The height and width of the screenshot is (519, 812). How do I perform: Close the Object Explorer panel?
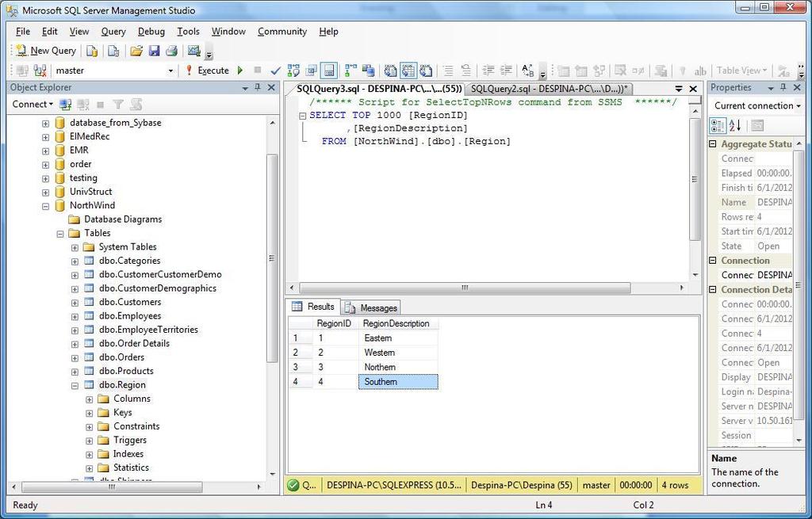point(271,87)
